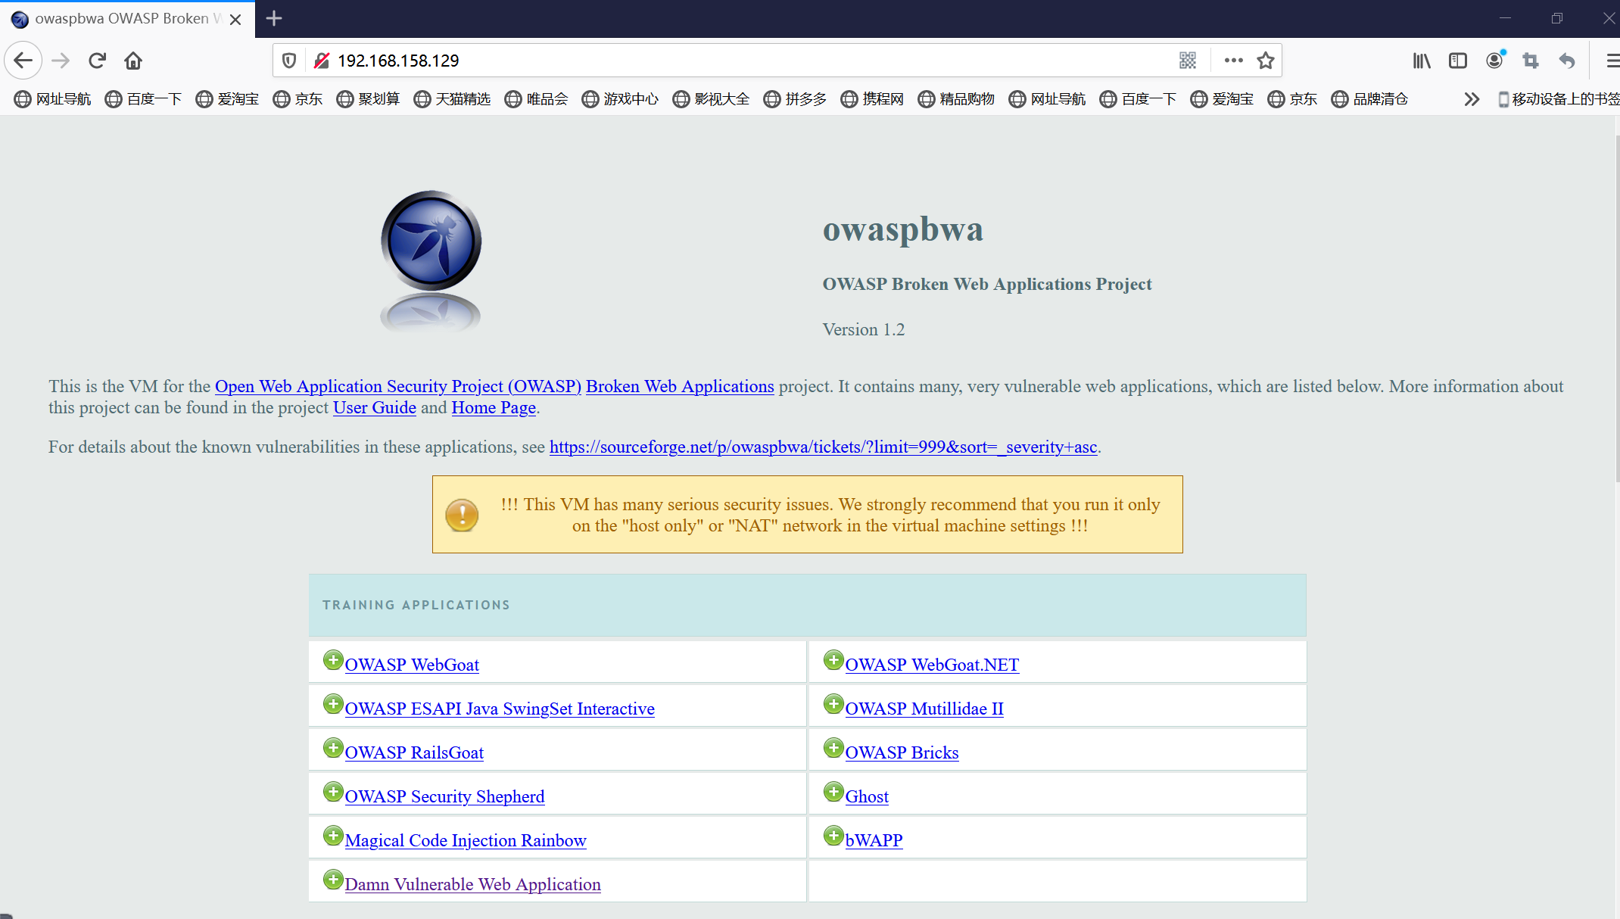Open the 精品购物 bookmark

point(957,99)
